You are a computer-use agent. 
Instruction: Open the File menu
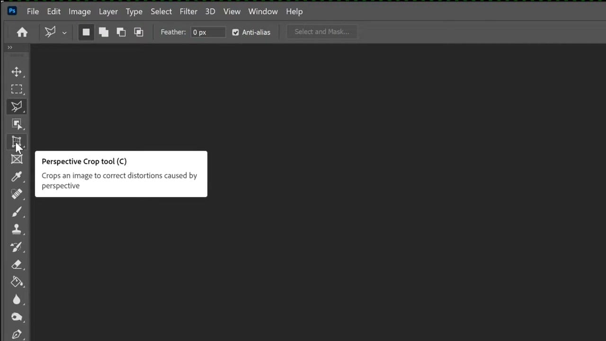tap(33, 11)
